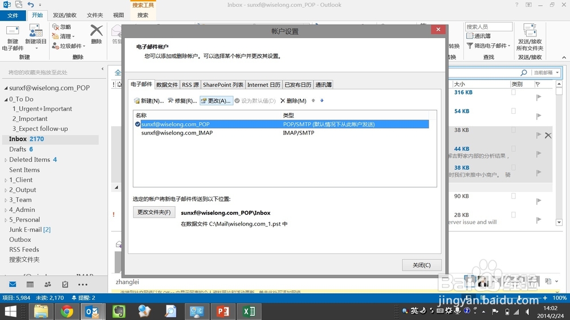
Task: Open New Items ribbon button
Action: (x=35, y=38)
